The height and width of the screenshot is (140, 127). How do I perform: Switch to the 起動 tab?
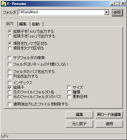36,24
